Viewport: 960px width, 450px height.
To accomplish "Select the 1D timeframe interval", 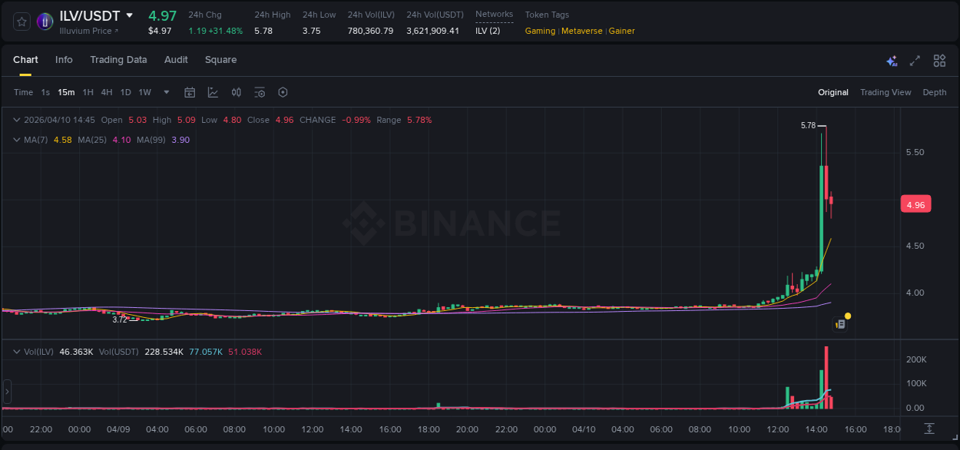I will 125,92.
